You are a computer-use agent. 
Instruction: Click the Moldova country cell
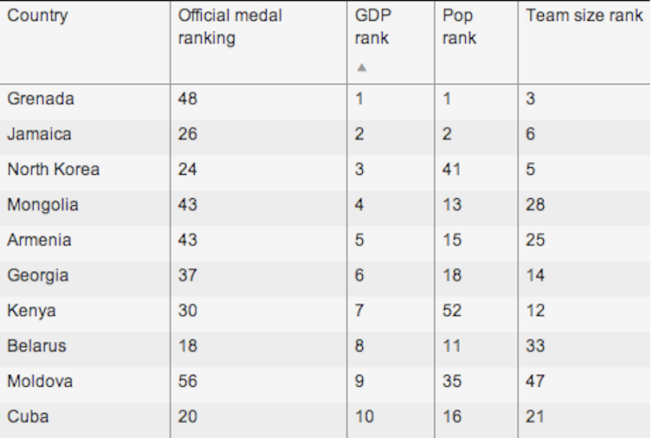tap(40, 382)
